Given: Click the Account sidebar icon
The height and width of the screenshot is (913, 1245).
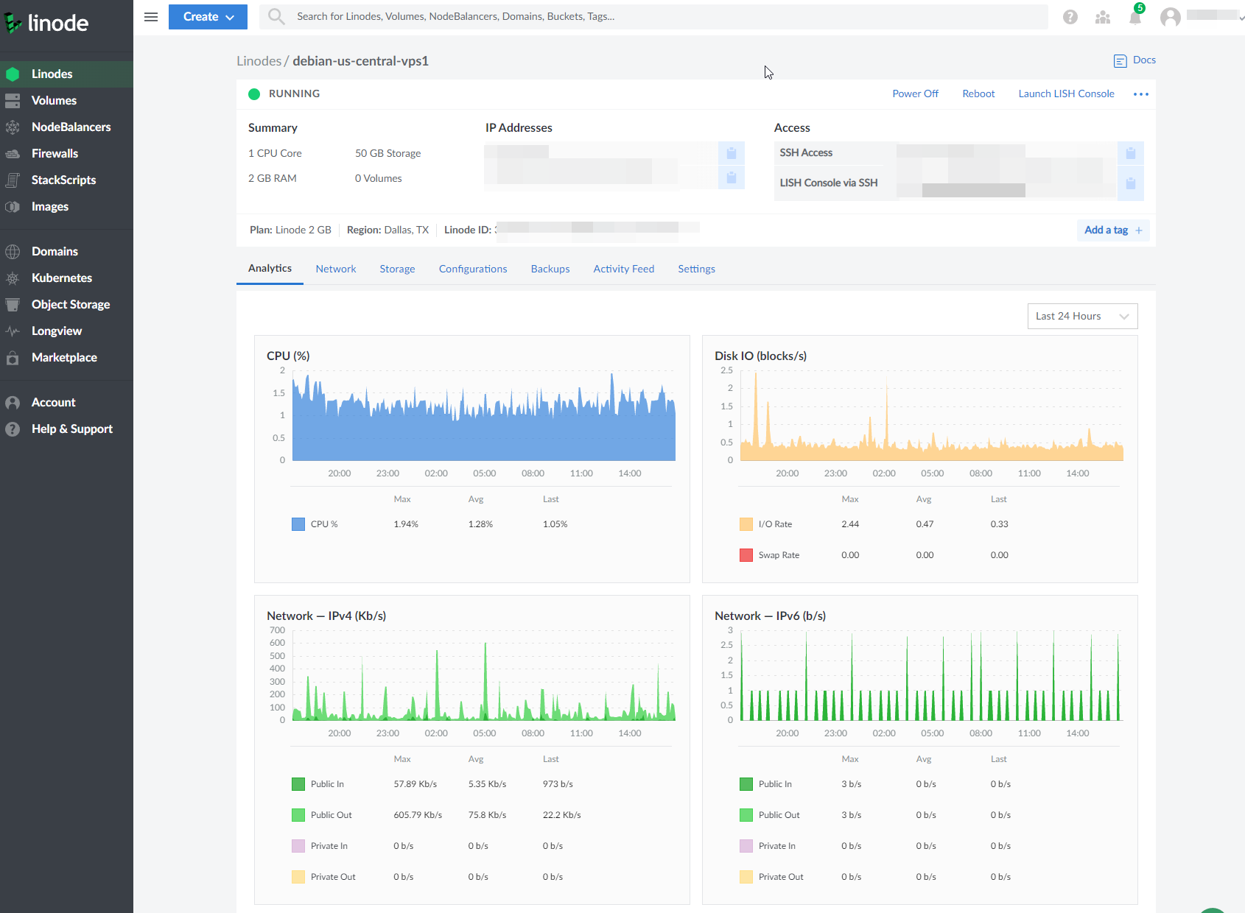Looking at the screenshot, I should [13, 402].
